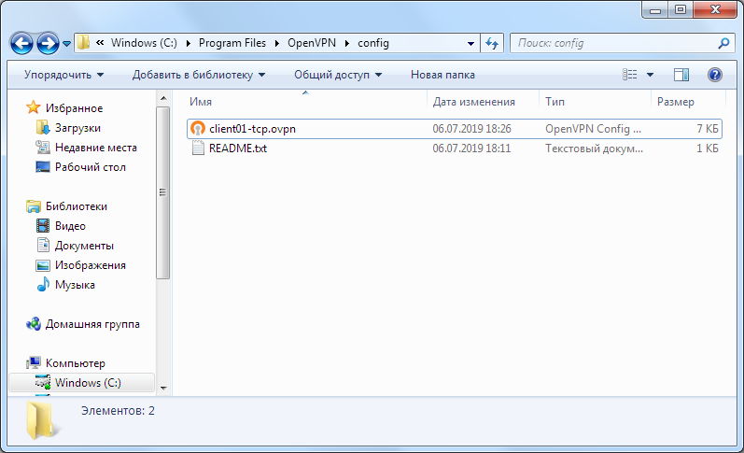The width and height of the screenshot is (744, 453).
Task: Click the 1 КБ size cell
Action: [x=708, y=149]
